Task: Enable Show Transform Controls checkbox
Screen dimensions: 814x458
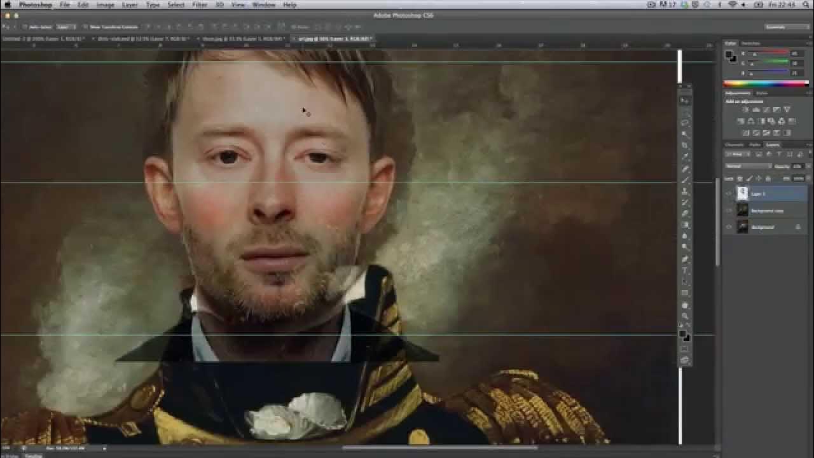Action: click(x=85, y=27)
